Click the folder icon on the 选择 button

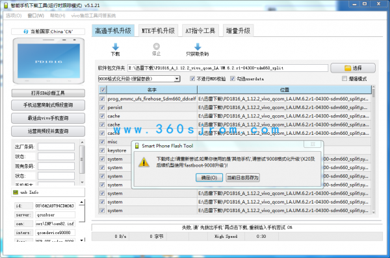click(348, 68)
